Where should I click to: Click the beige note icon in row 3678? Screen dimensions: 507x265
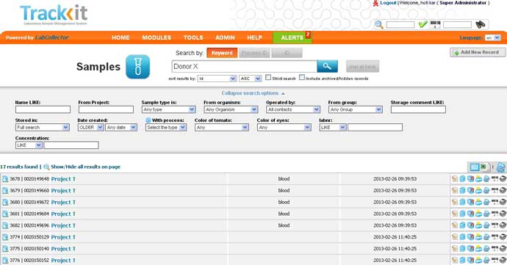pos(455,178)
